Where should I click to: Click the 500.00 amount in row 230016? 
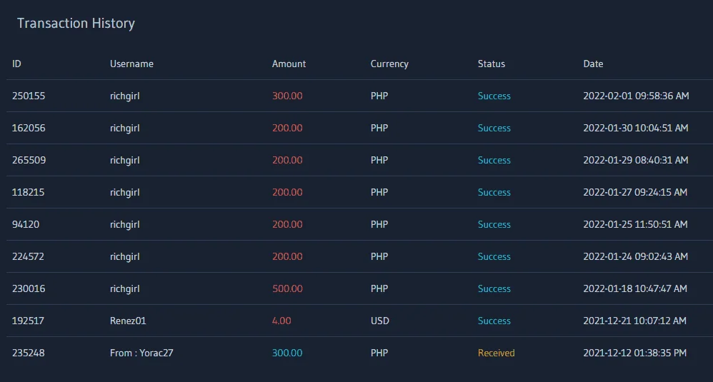click(x=287, y=289)
